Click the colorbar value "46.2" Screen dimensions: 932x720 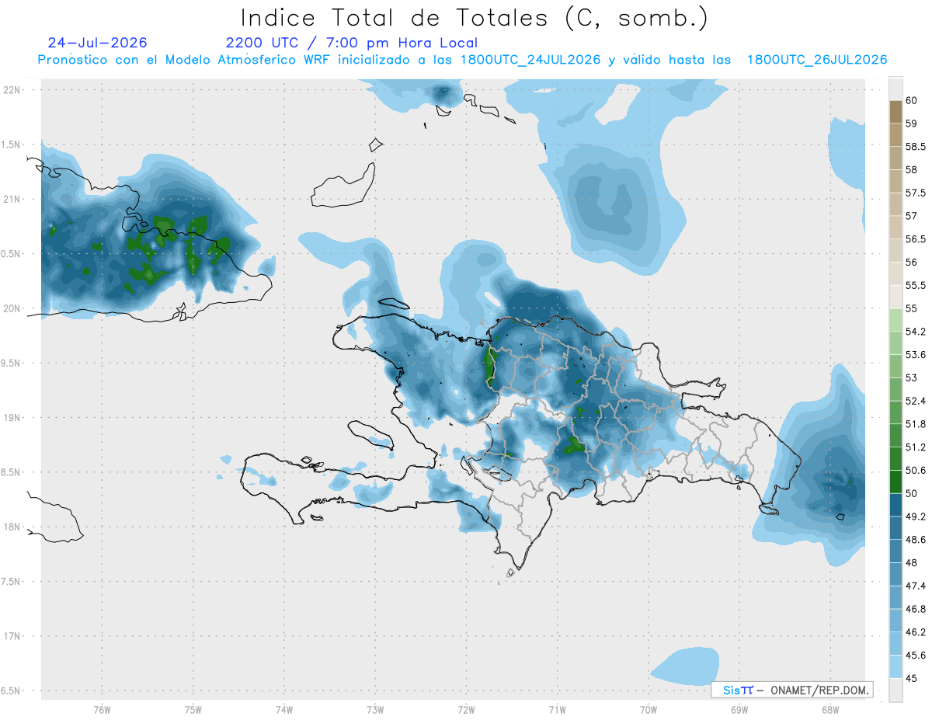(x=916, y=632)
